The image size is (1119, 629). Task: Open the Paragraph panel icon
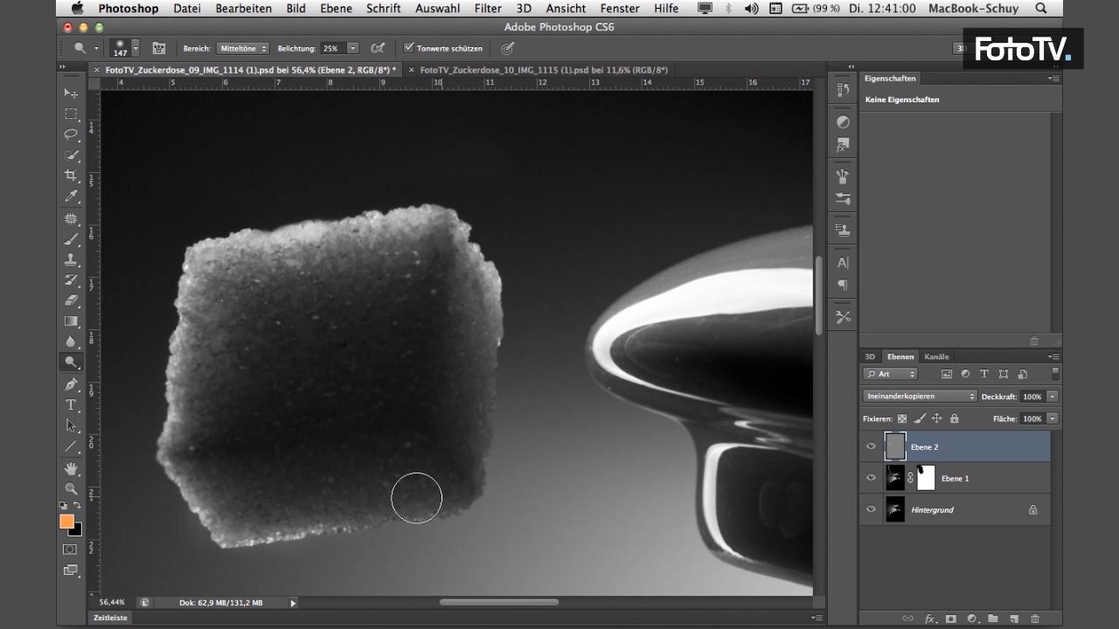[x=843, y=285]
